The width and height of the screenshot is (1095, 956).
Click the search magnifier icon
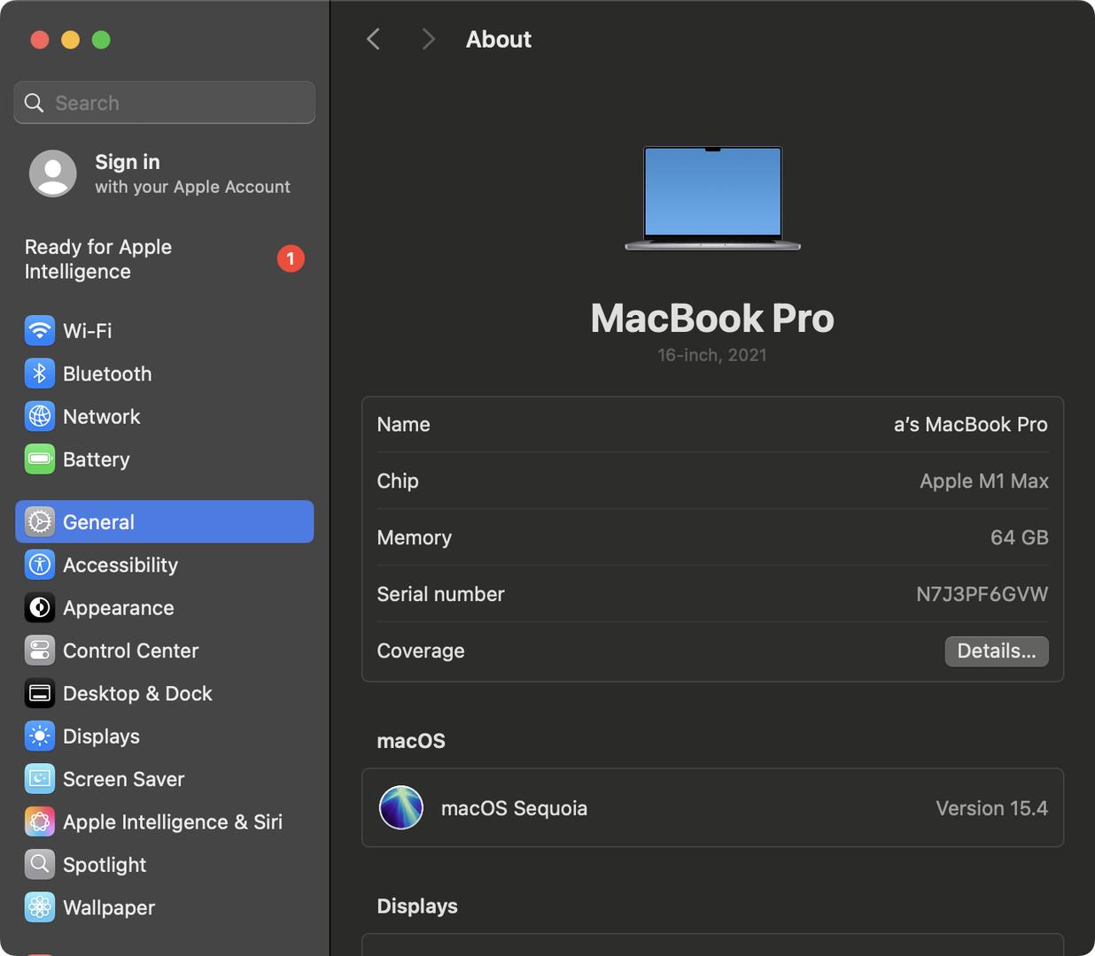click(34, 103)
